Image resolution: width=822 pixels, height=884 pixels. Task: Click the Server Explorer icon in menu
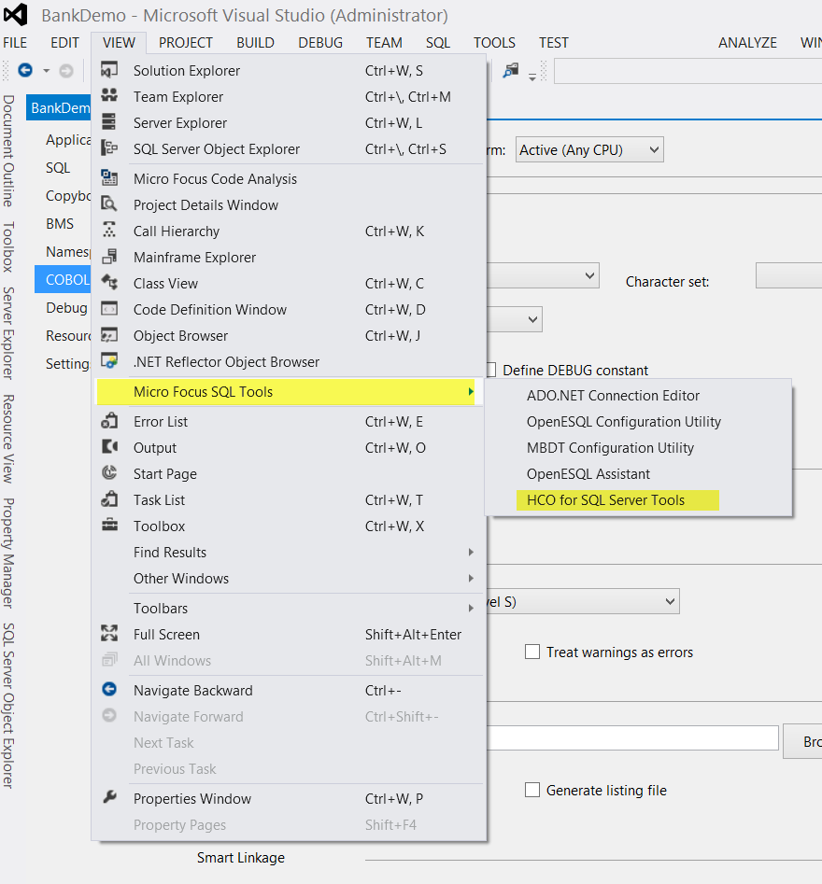[x=109, y=123]
